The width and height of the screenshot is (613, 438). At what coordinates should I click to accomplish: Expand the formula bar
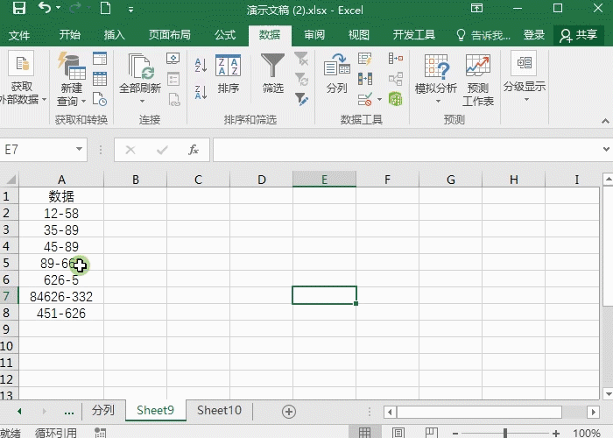click(x=606, y=149)
